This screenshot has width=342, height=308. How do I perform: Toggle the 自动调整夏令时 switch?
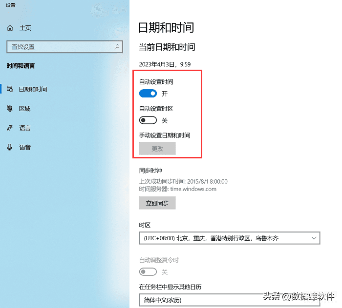[148, 271]
